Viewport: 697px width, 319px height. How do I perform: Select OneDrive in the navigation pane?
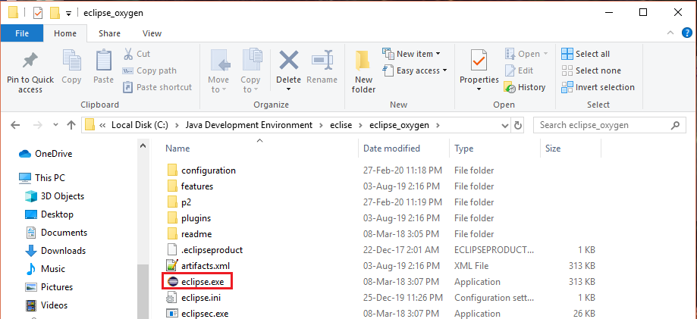[46, 154]
